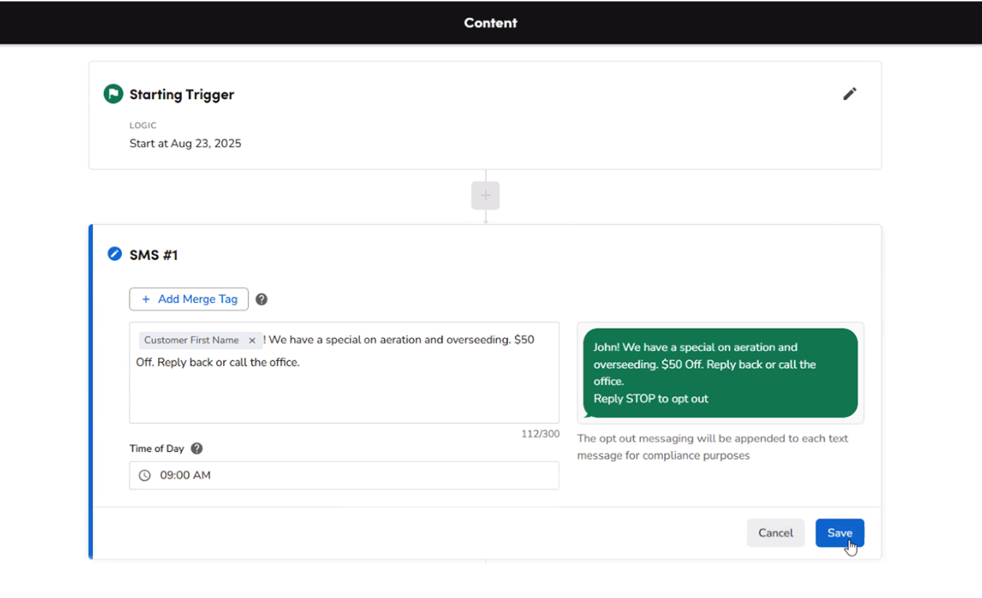Click the Start at Aug 23, 2025 text
The height and width of the screenshot is (598, 982).
185,144
